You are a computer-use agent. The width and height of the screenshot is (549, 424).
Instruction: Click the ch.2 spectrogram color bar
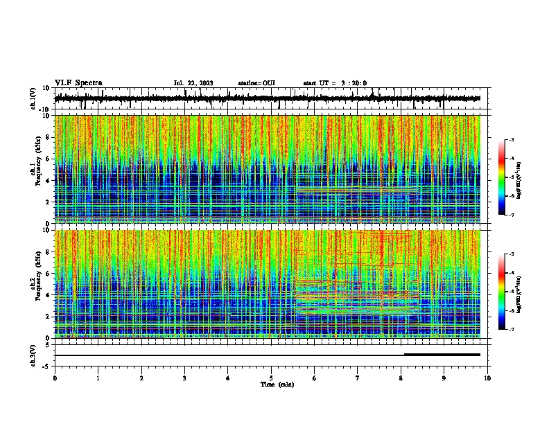point(502,292)
